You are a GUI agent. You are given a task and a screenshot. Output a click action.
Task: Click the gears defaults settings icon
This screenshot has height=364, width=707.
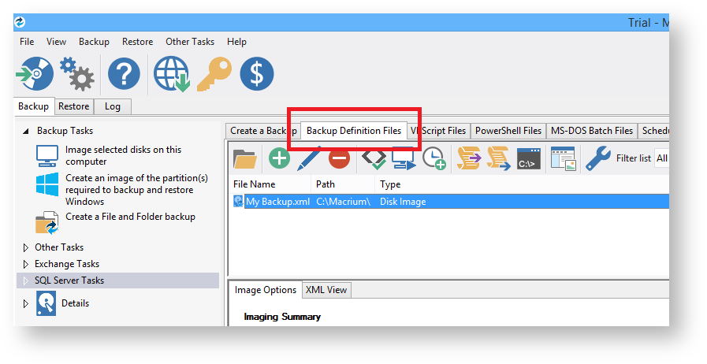[x=77, y=75]
